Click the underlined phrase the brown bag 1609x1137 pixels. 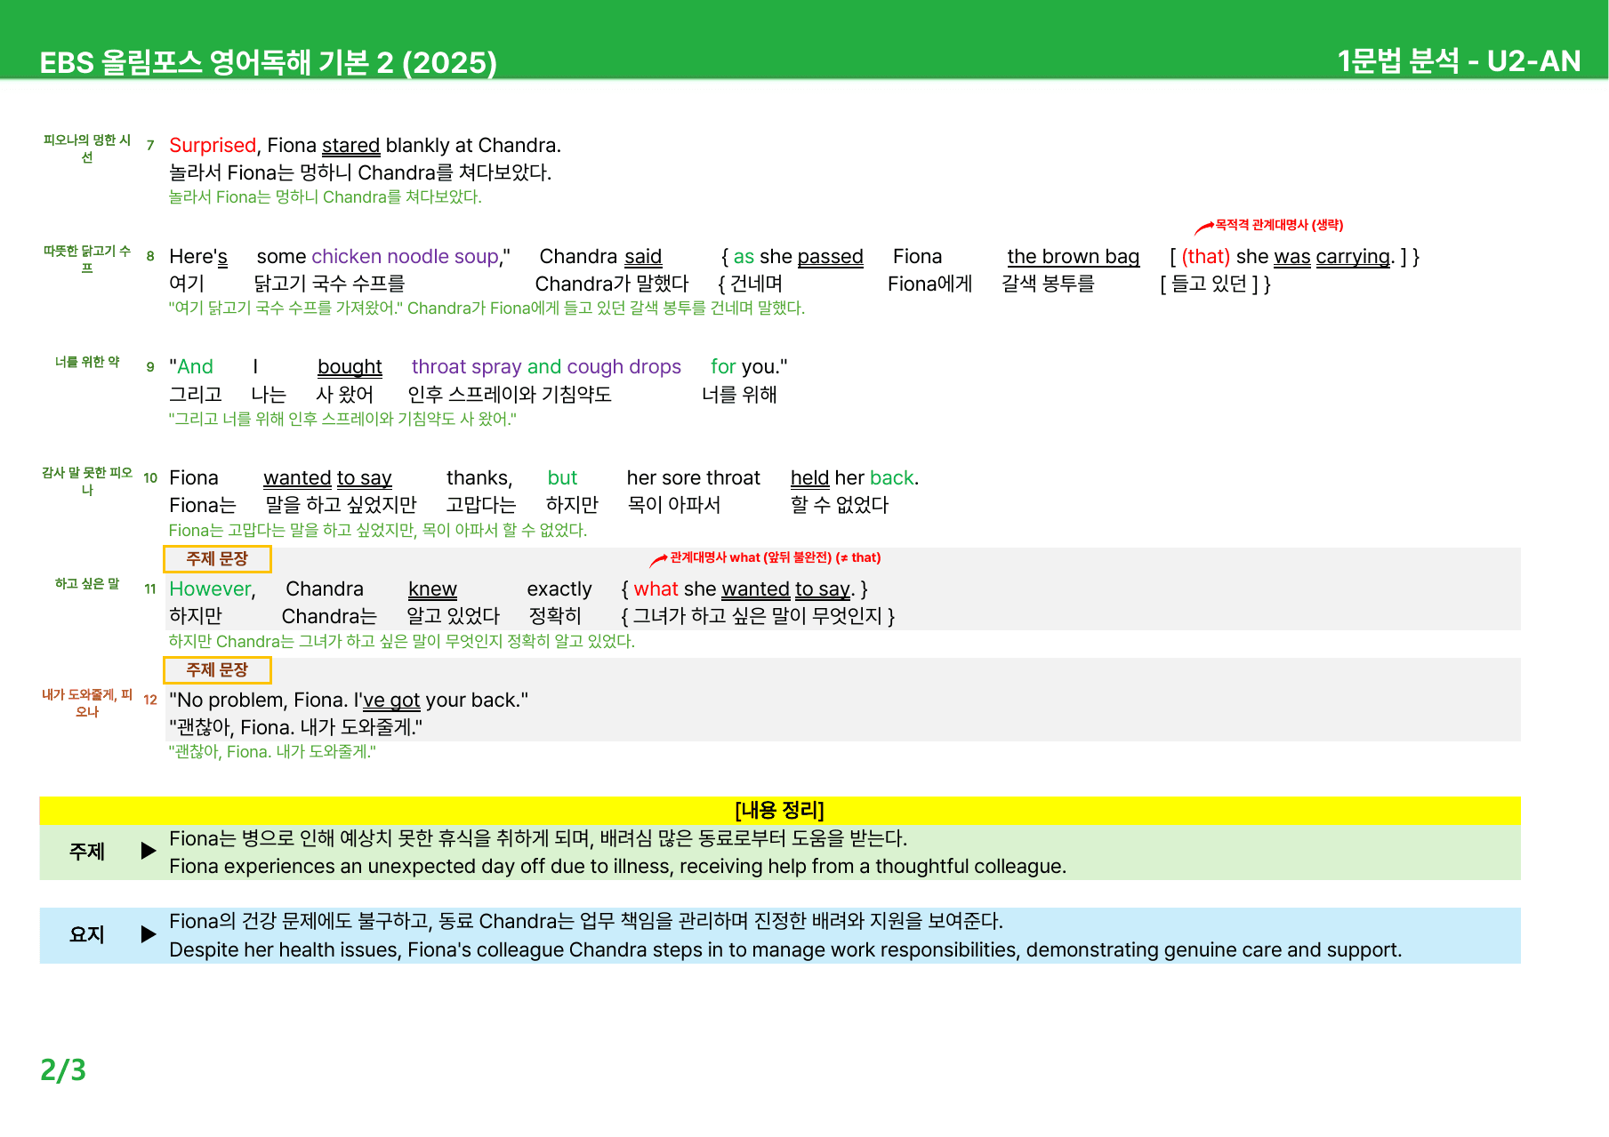pos(1073,257)
